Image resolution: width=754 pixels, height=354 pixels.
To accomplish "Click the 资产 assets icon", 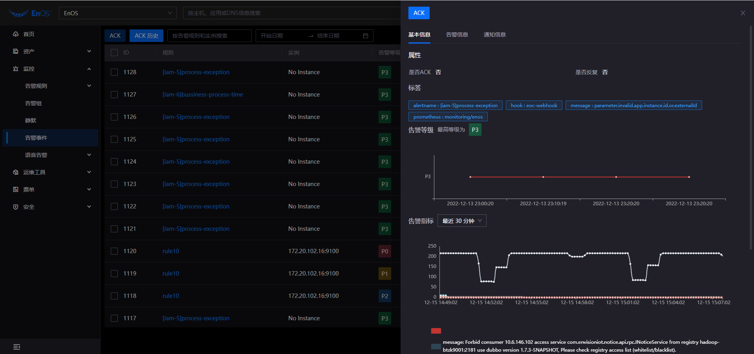I will pos(16,51).
